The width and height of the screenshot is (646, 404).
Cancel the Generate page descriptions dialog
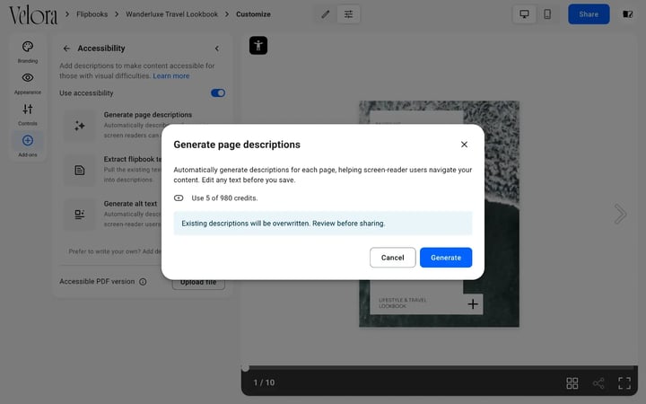[x=392, y=258]
